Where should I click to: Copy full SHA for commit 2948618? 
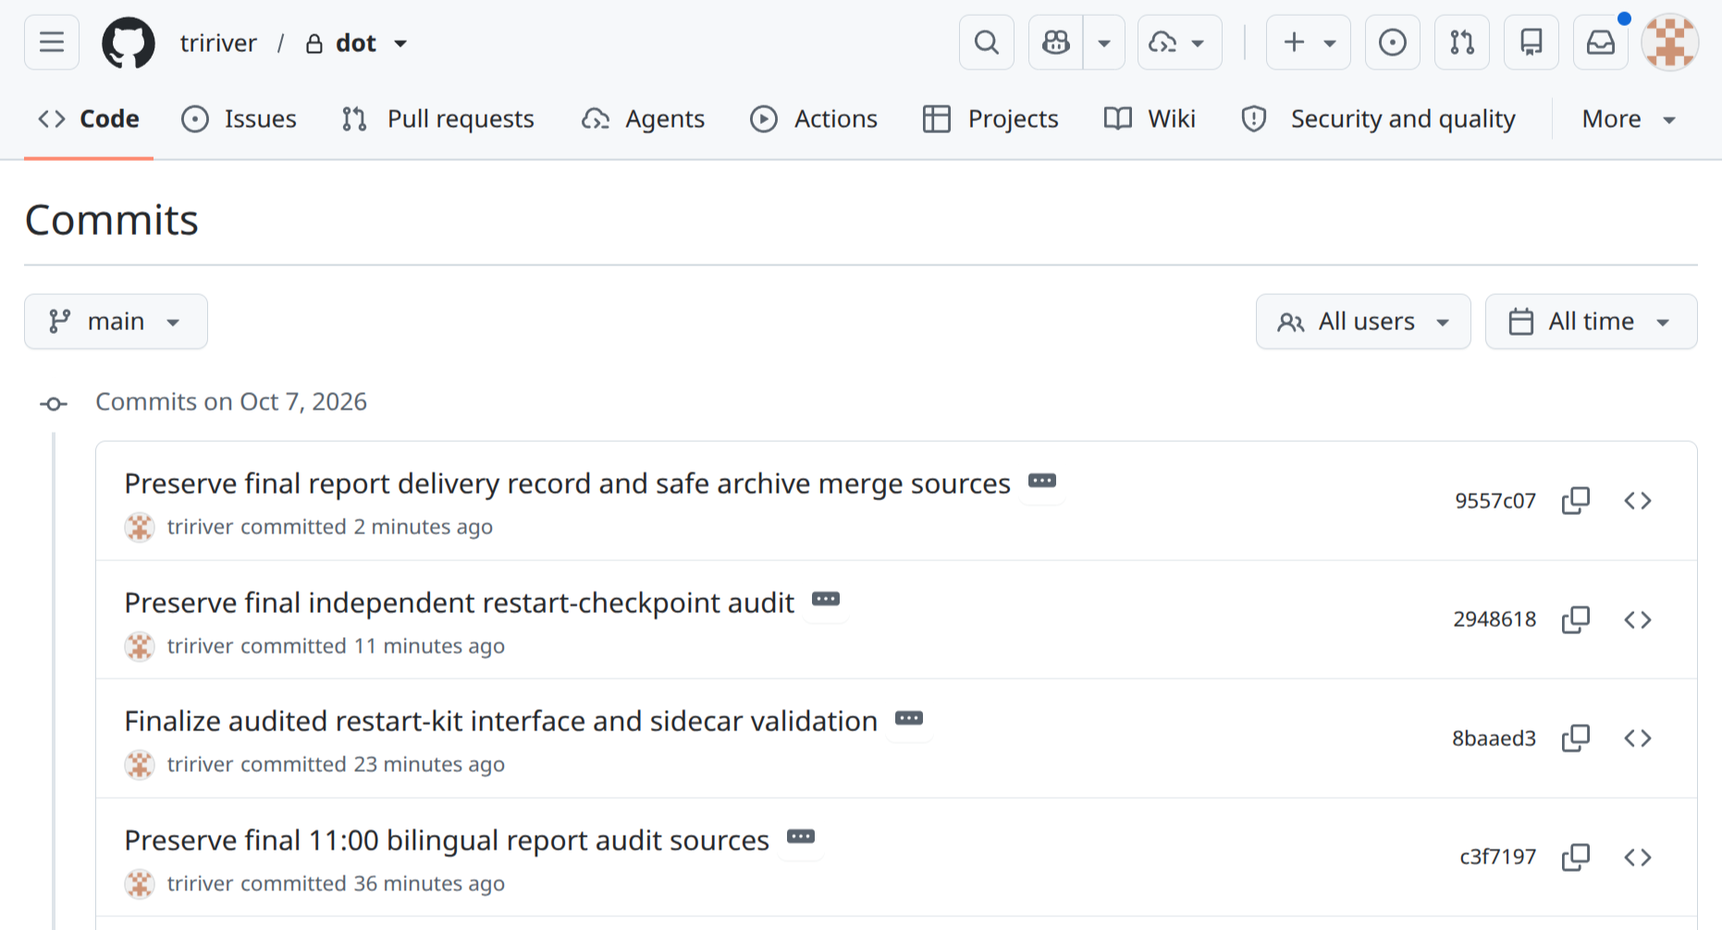1576,619
